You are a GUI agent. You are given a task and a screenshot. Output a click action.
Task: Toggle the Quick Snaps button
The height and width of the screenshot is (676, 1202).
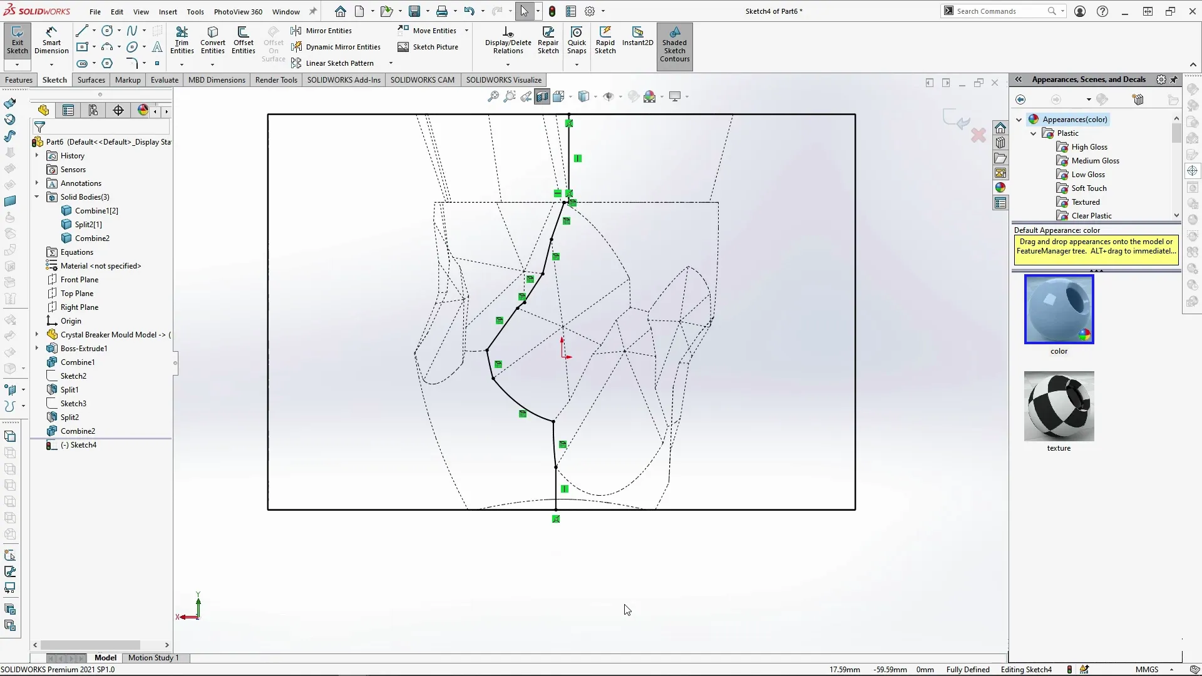(577, 40)
